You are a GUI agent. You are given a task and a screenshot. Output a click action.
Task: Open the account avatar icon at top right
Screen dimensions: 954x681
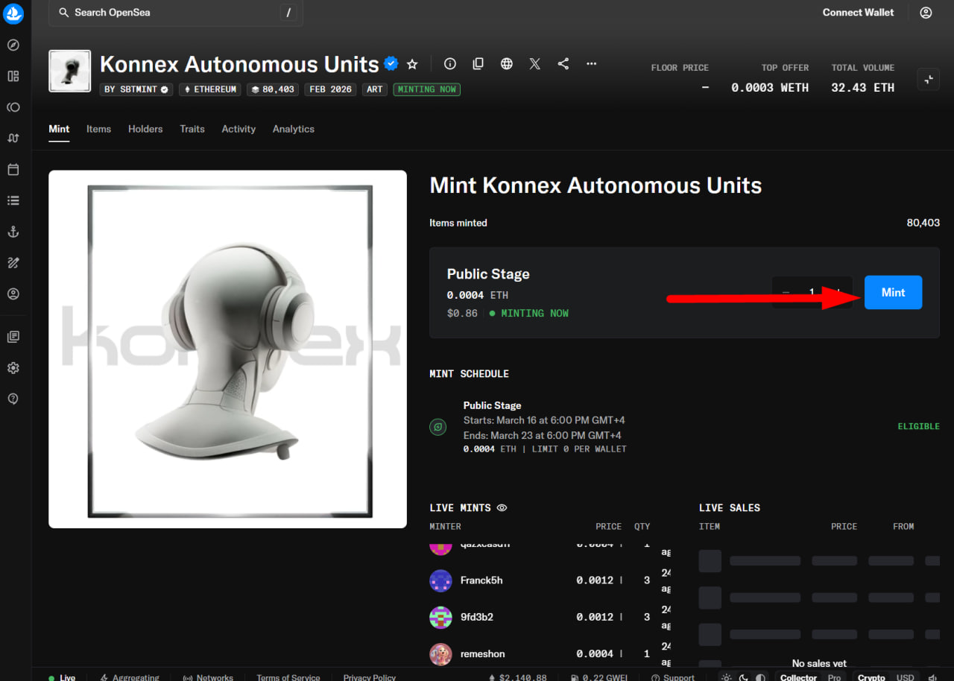point(926,13)
